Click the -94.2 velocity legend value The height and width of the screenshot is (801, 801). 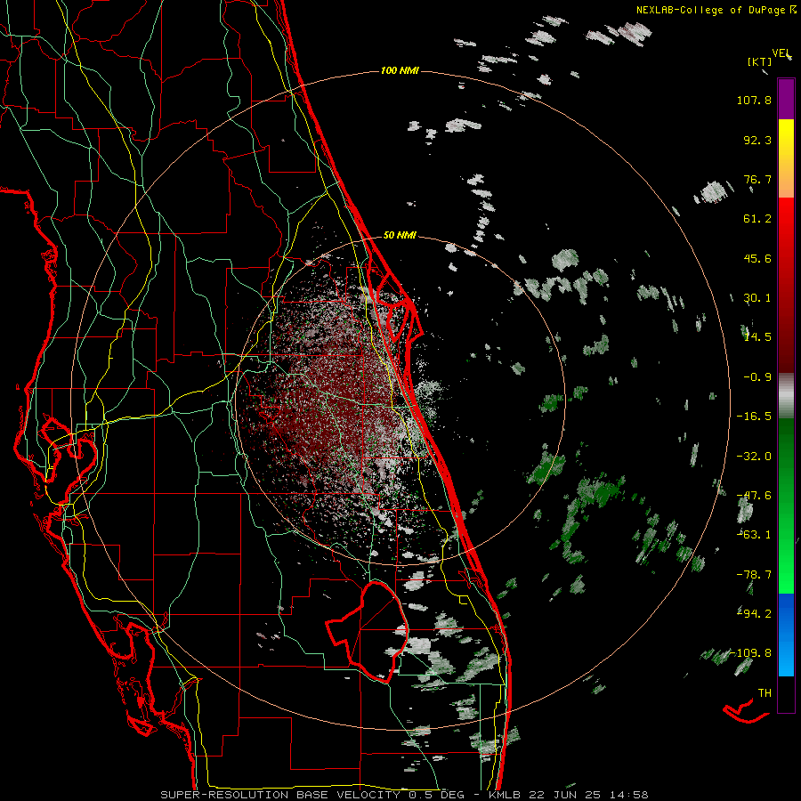pyautogui.click(x=754, y=613)
